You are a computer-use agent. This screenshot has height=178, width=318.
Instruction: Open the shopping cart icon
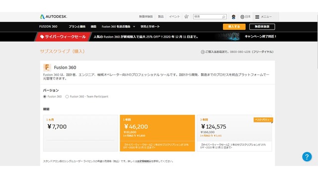click(186, 16)
